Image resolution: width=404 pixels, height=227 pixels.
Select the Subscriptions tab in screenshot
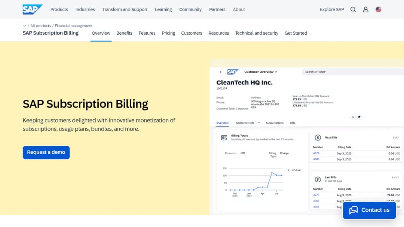pyautogui.click(x=275, y=123)
